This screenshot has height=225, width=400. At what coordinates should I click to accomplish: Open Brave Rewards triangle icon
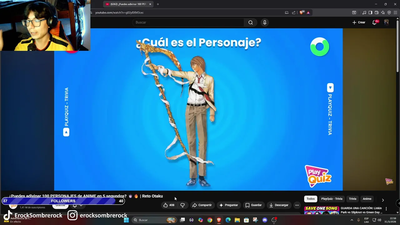pos(308,12)
